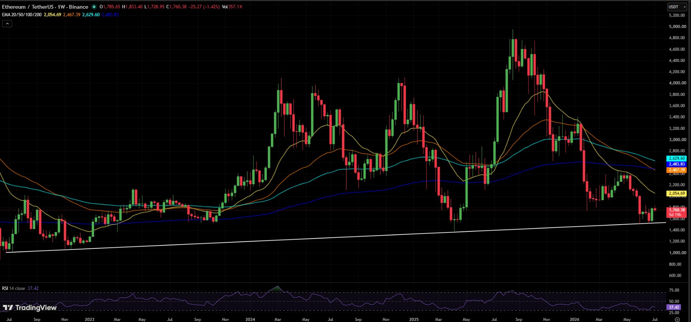Click the purple 37.42 RSI axis label
This screenshot has width=691, height=322.
[x=674, y=307]
